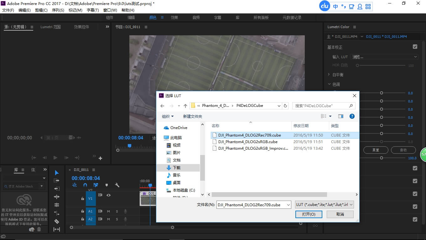
Task: Open the Organize (组织) dropdown
Action: pos(168,116)
